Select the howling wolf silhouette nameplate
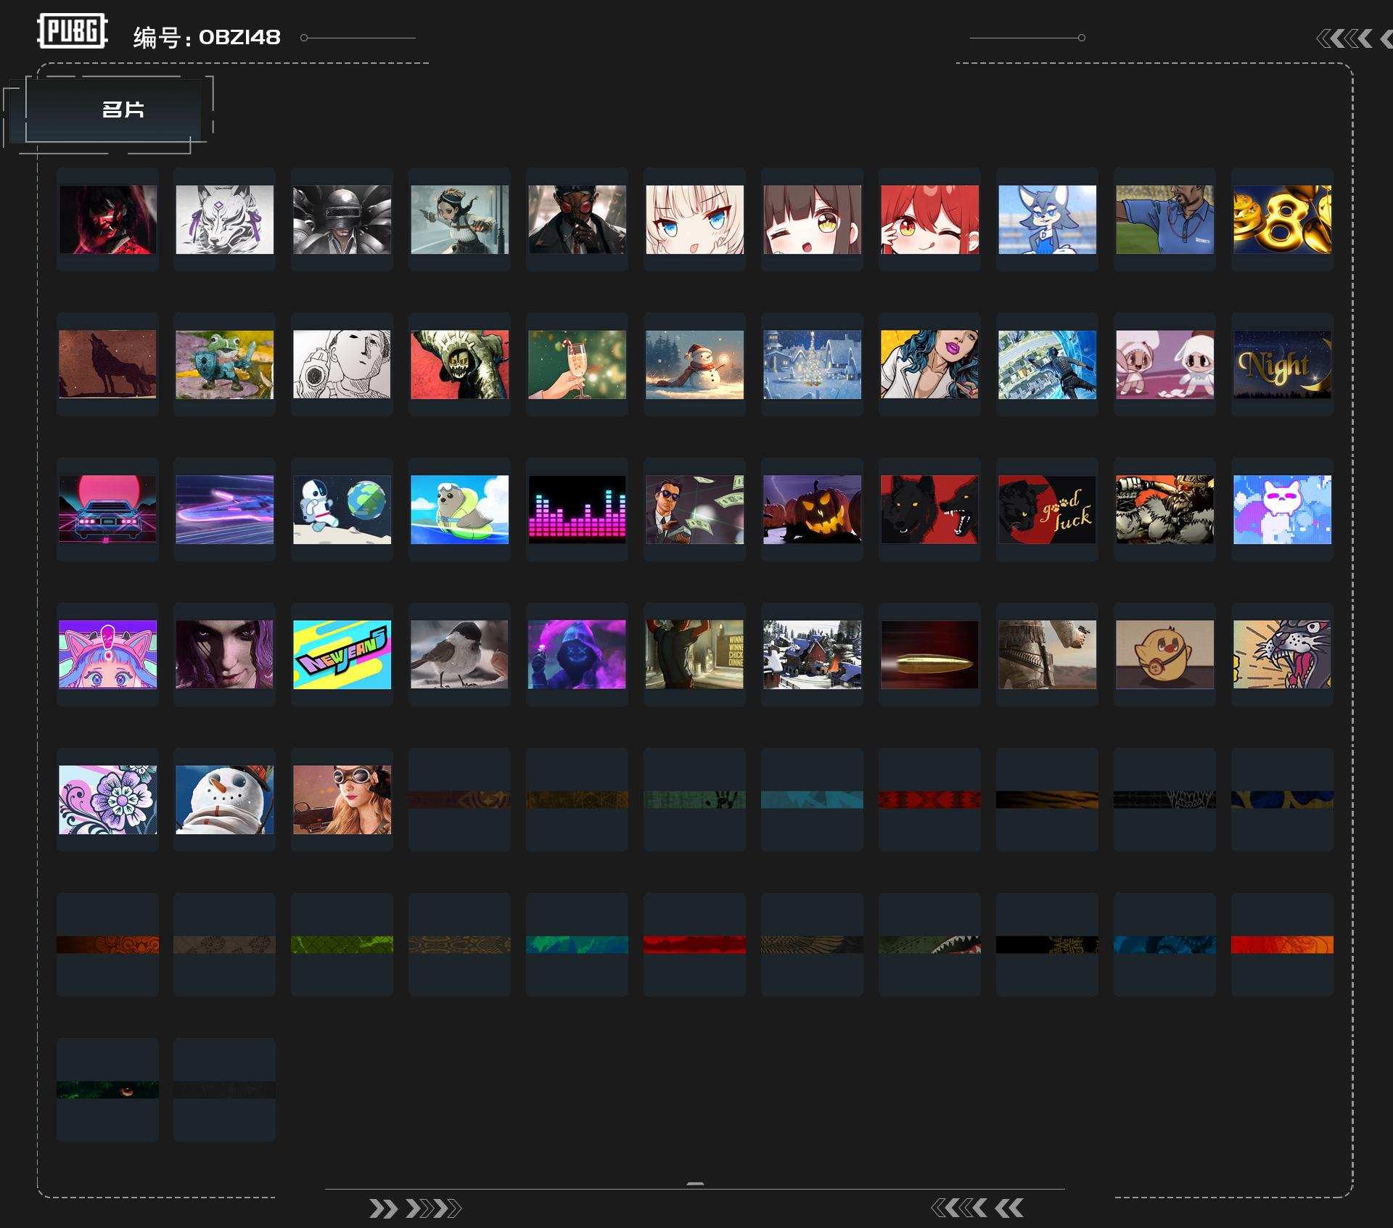The image size is (1393, 1228). tap(107, 364)
